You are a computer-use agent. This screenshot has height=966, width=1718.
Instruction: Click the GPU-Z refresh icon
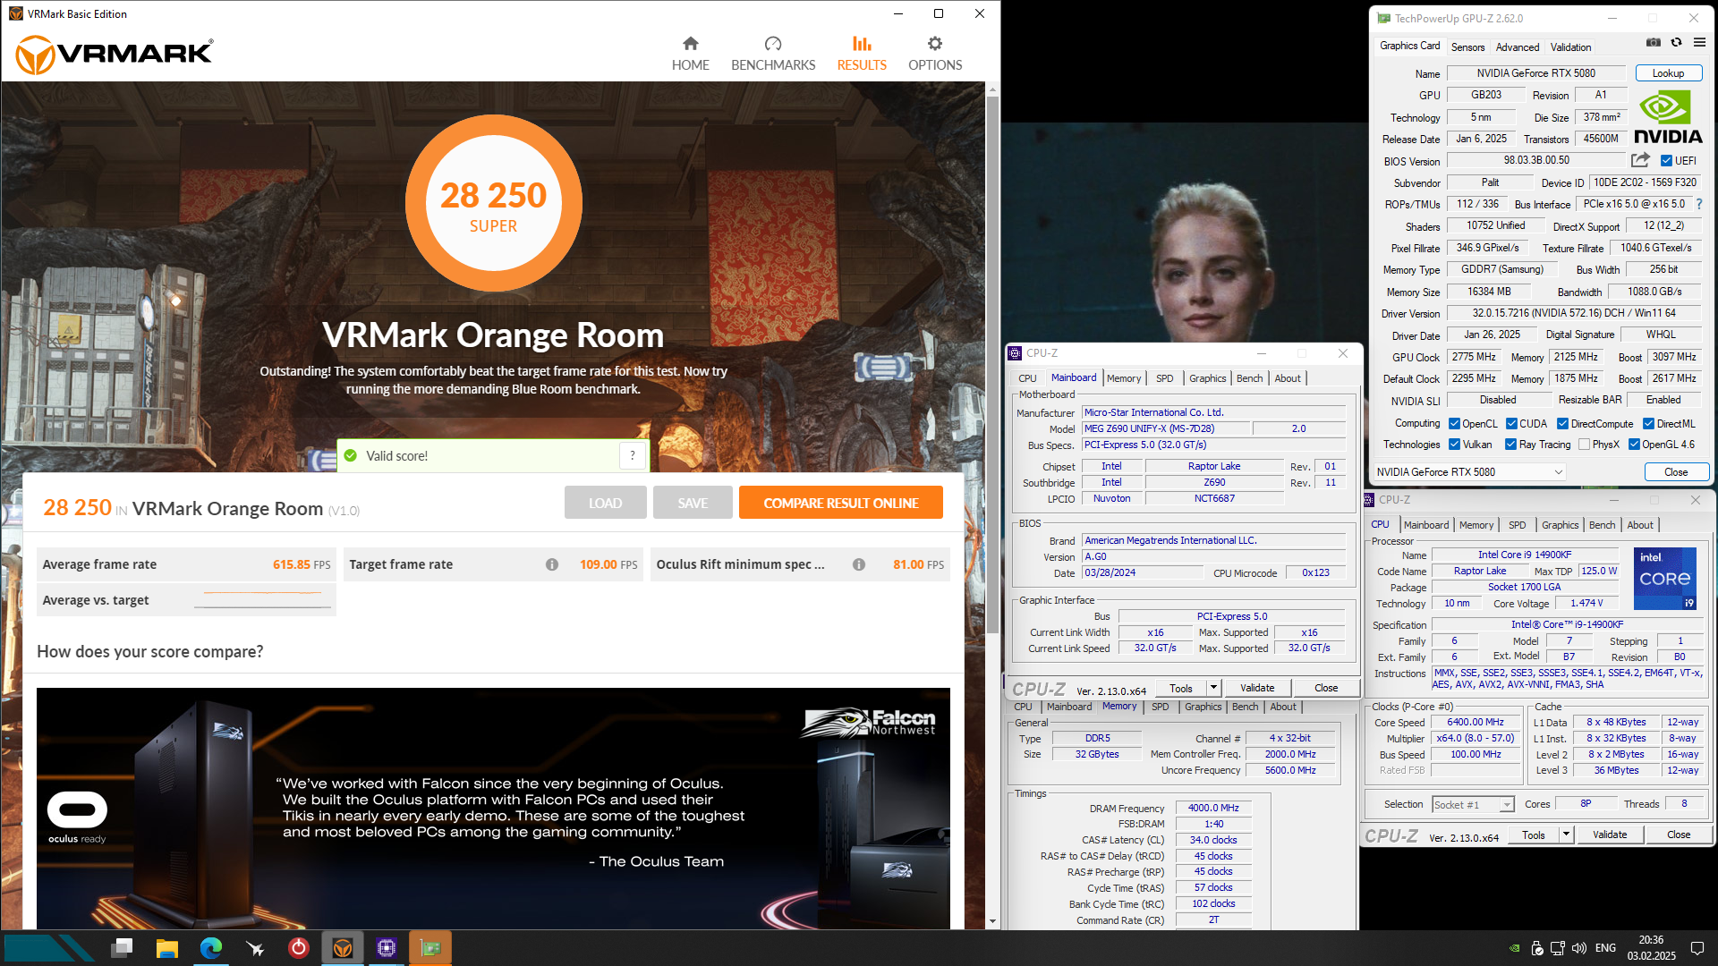point(1676,43)
